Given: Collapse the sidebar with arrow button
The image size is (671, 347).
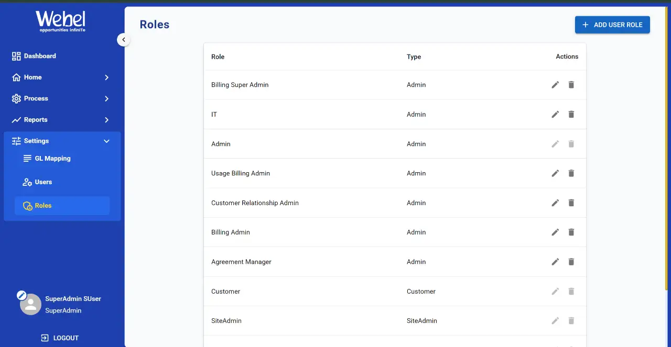Looking at the screenshot, I should point(123,39).
